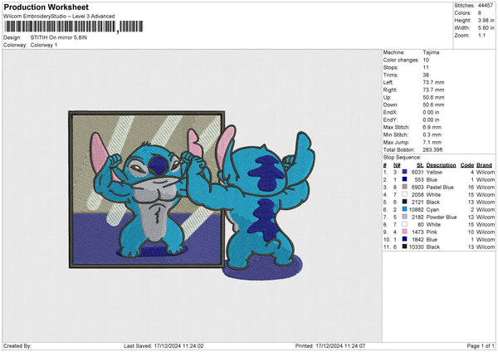Select the Max Jump value 7.1 mm
This screenshot has width=498, height=352.
[432, 143]
